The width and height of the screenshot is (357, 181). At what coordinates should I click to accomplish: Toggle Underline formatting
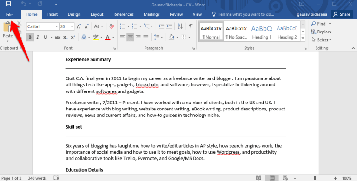click(x=46, y=37)
